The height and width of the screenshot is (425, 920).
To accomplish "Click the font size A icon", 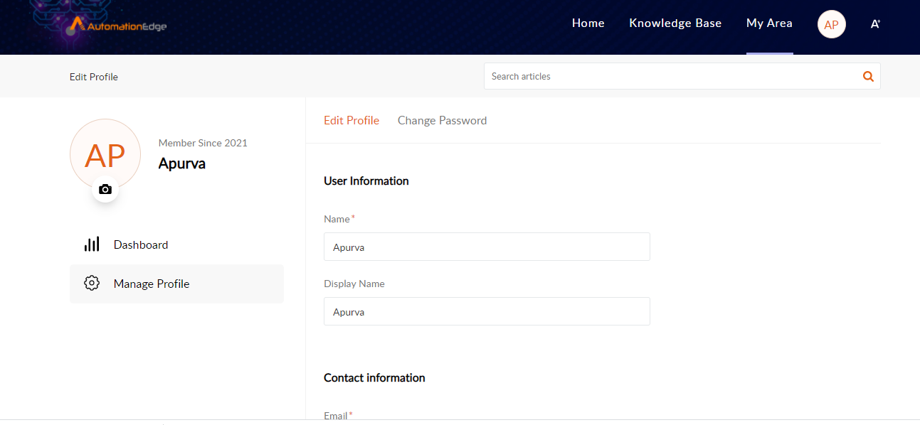I will point(875,24).
